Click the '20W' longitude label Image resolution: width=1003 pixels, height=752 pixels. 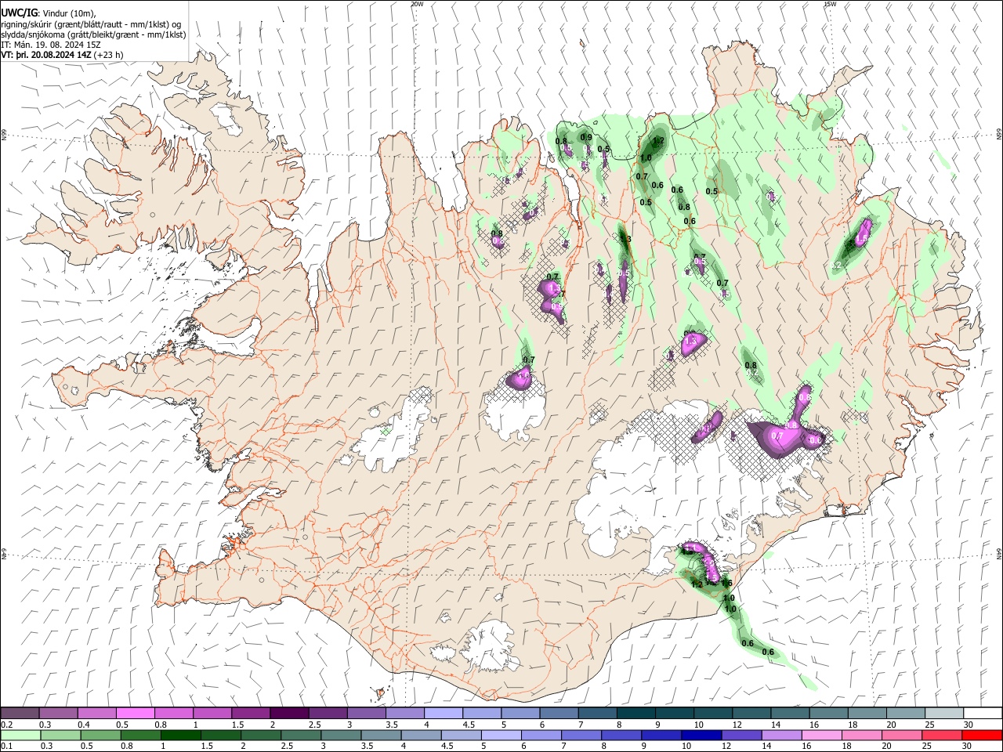click(x=418, y=4)
